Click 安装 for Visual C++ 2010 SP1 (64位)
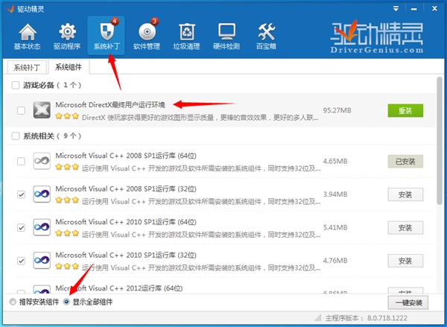 coord(405,228)
